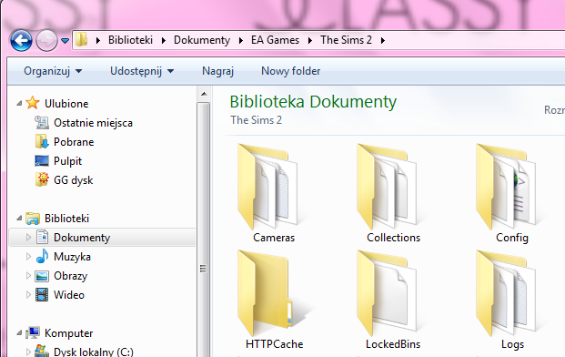Viewport: 565px width, 357px height.
Task: Open the Udostępnij menu
Action: pos(142,71)
